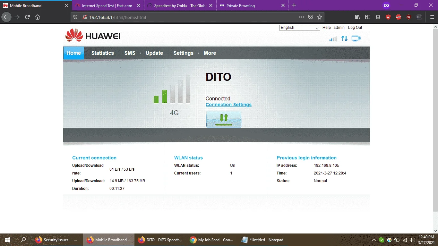Open the Home menu item

click(x=73, y=53)
